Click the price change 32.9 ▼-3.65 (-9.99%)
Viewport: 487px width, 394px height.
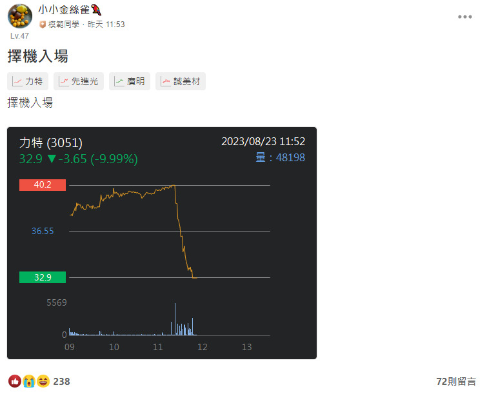78,159
